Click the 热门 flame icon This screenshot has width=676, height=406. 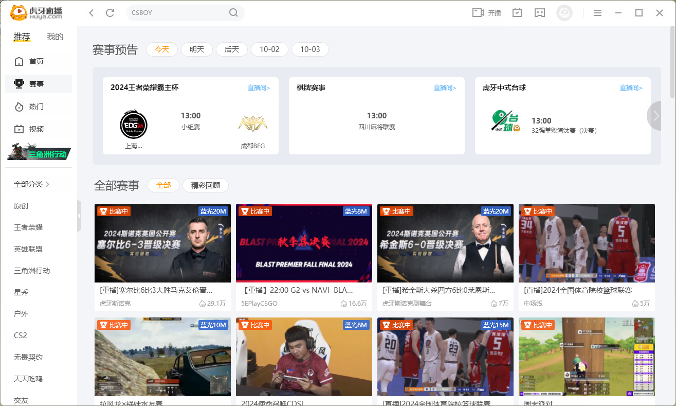coord(19,107)
